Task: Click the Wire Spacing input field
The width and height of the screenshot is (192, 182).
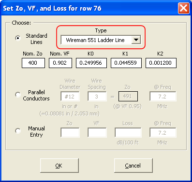Action: [x=97, y=96]
